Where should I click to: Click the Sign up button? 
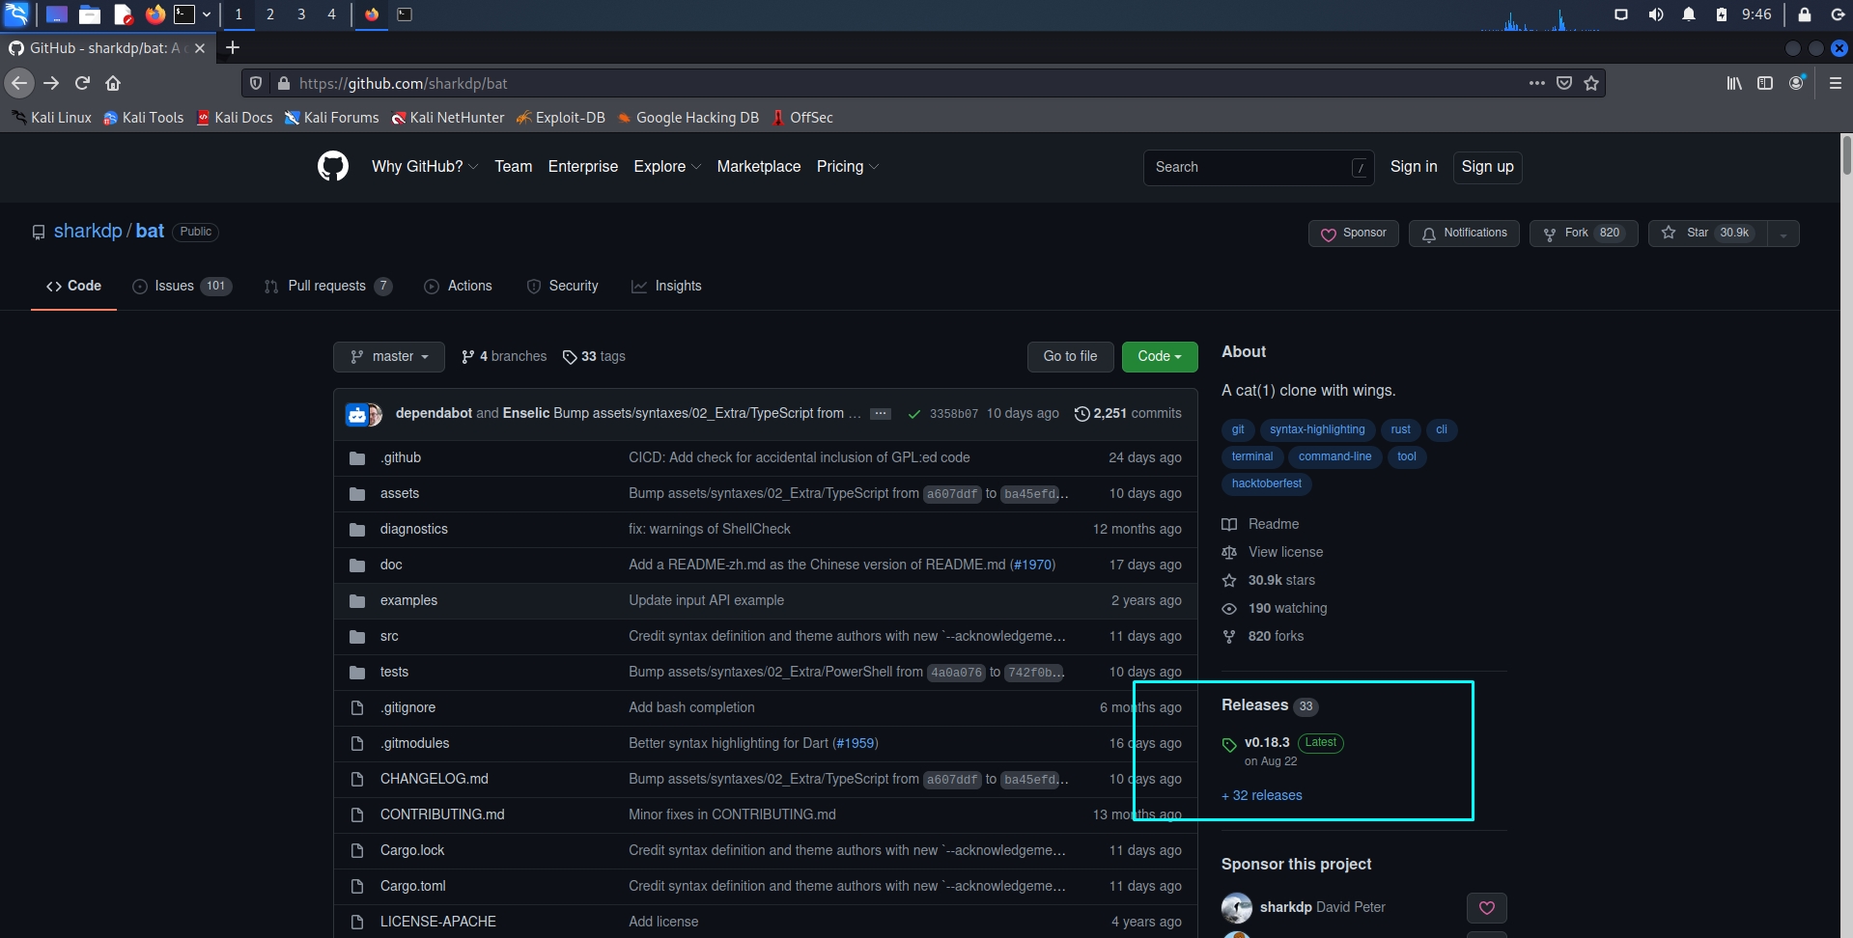(x=1487, y=167)
